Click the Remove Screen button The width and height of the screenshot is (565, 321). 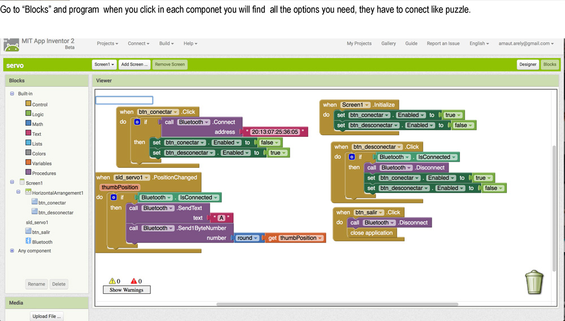click(169, 64)
